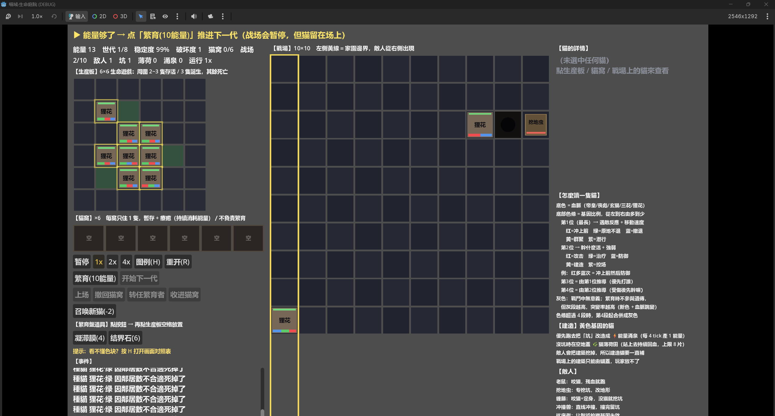This screenshot has width=775, height=416.
Task: Open the 图例(H) legend
Action: click(148, 262)
